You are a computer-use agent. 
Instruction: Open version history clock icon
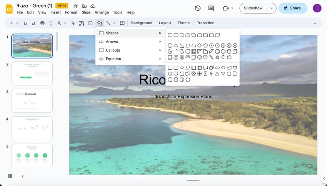click(x=198, y=8)
